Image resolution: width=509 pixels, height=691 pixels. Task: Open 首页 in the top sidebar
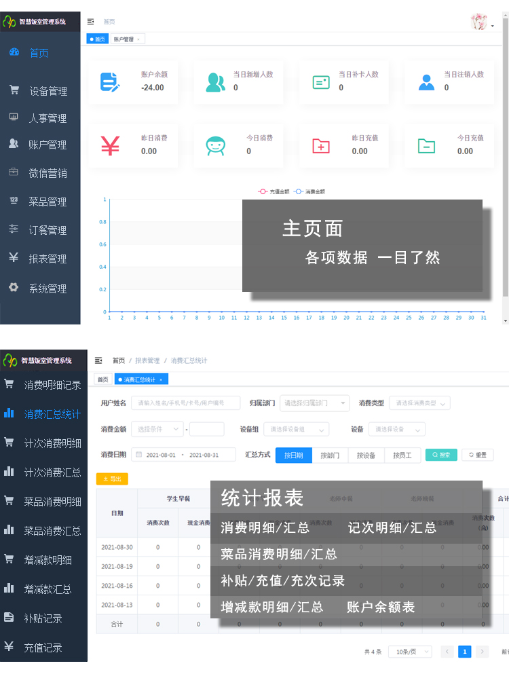coord(39,53)
